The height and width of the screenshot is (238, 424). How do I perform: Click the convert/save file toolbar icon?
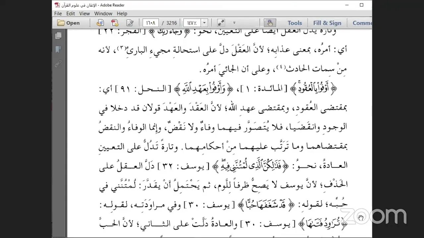(x=100, y=23)
